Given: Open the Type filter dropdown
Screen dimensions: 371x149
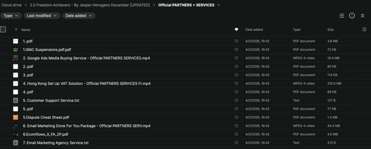Looking at the screenshot, I should [x=11, y=16].
